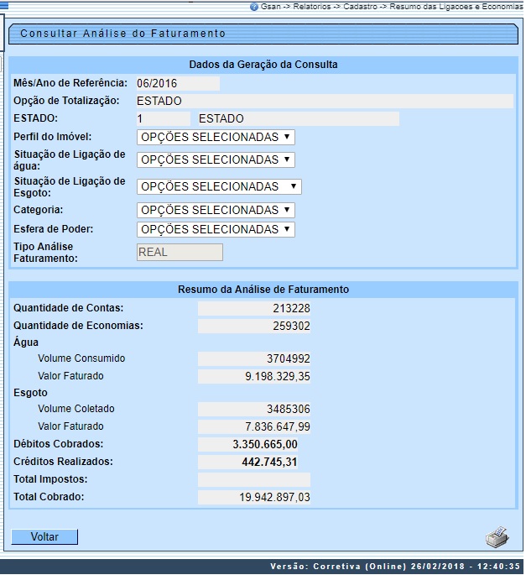Image resolution: width=526 pixels, height=575 pixels.
Task: Open Situação de Ligação de Esgoto dropdown
Action: 219,186
